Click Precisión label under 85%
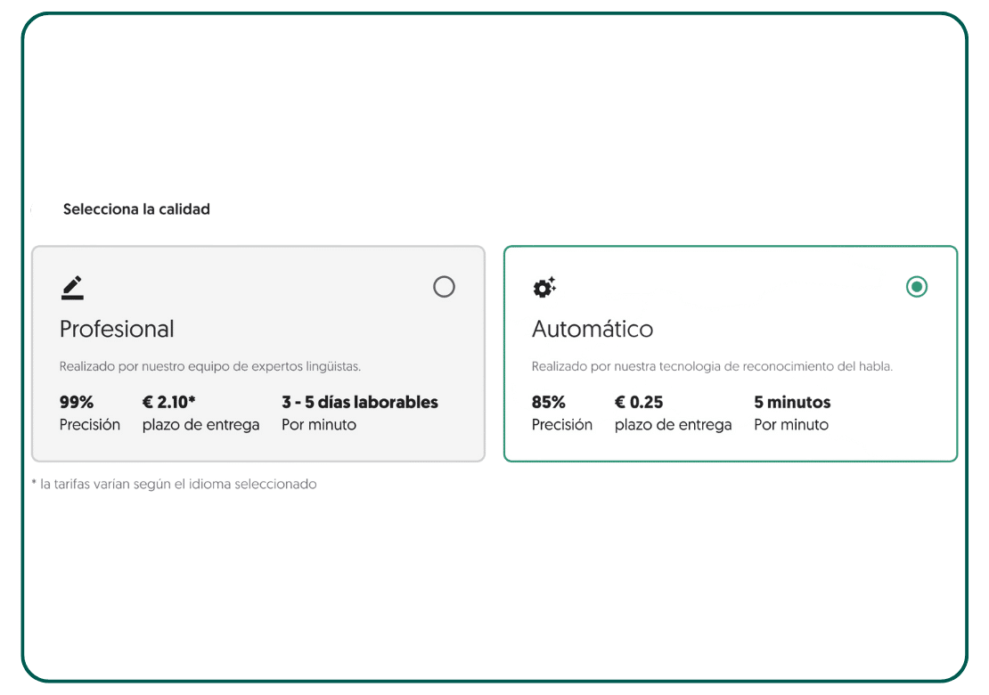The image size is (989, 695). 562,425
